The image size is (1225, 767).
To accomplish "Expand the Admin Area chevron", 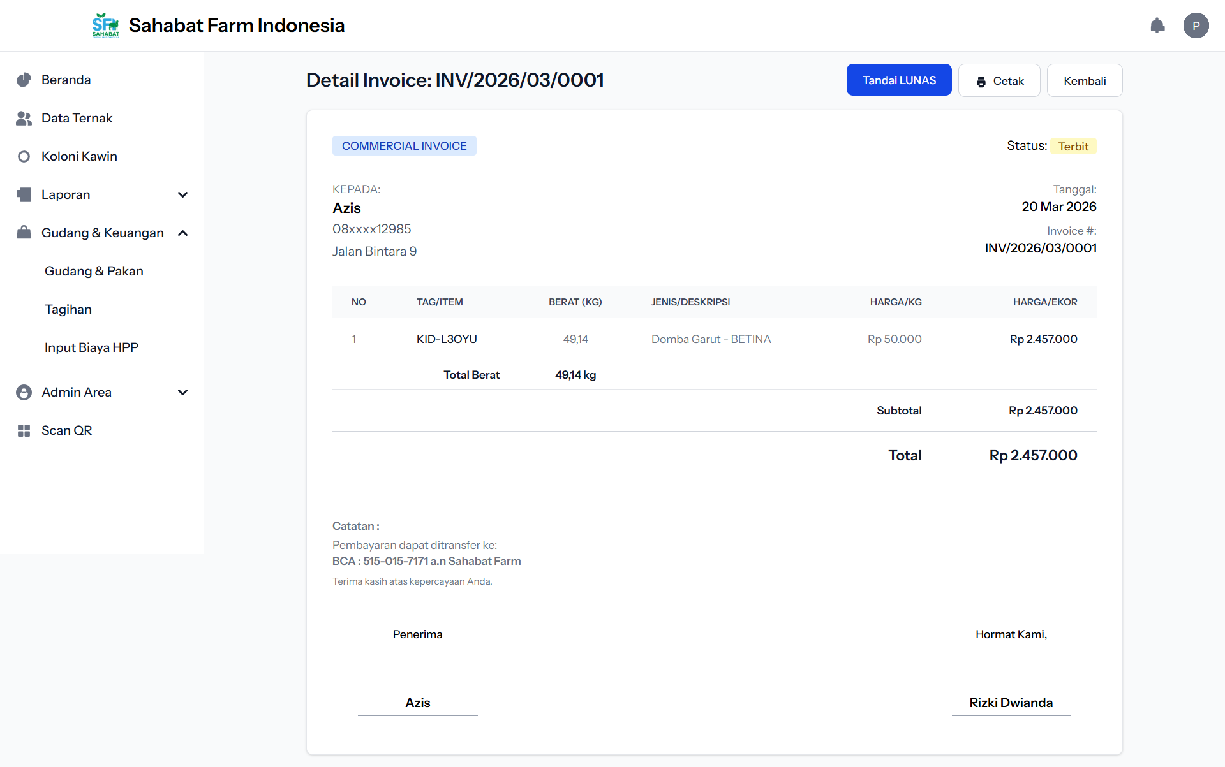I will [x=182, y=392].
